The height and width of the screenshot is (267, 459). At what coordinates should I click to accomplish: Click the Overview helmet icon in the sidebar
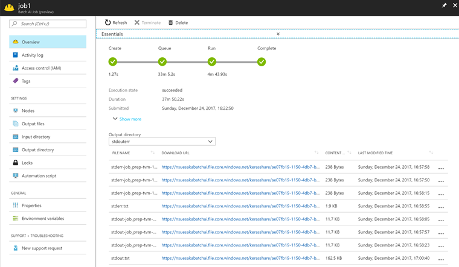[x=16, y=42]
